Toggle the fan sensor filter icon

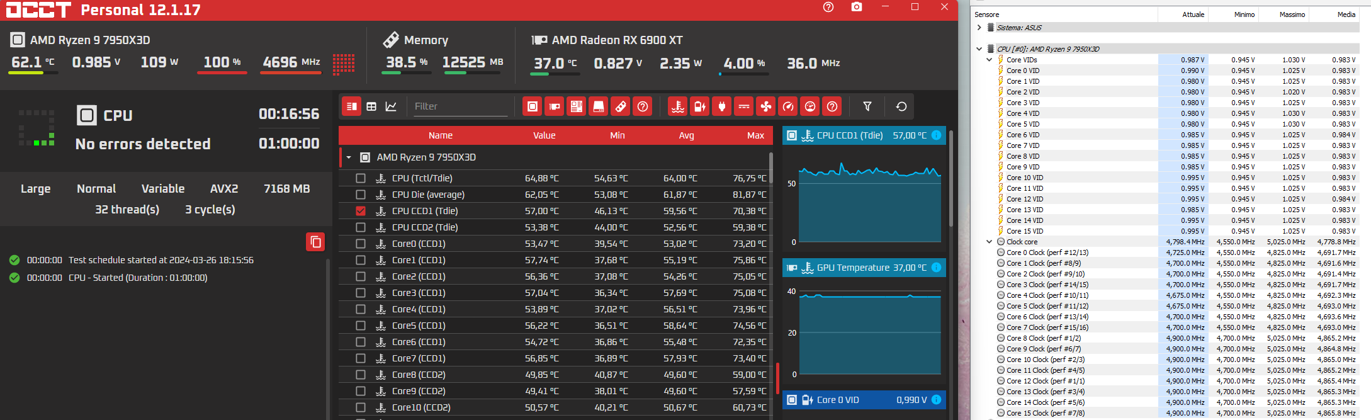click(766, 106)
